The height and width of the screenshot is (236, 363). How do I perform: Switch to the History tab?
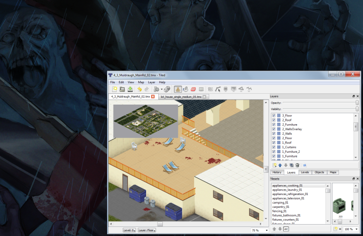pos(277,172)
